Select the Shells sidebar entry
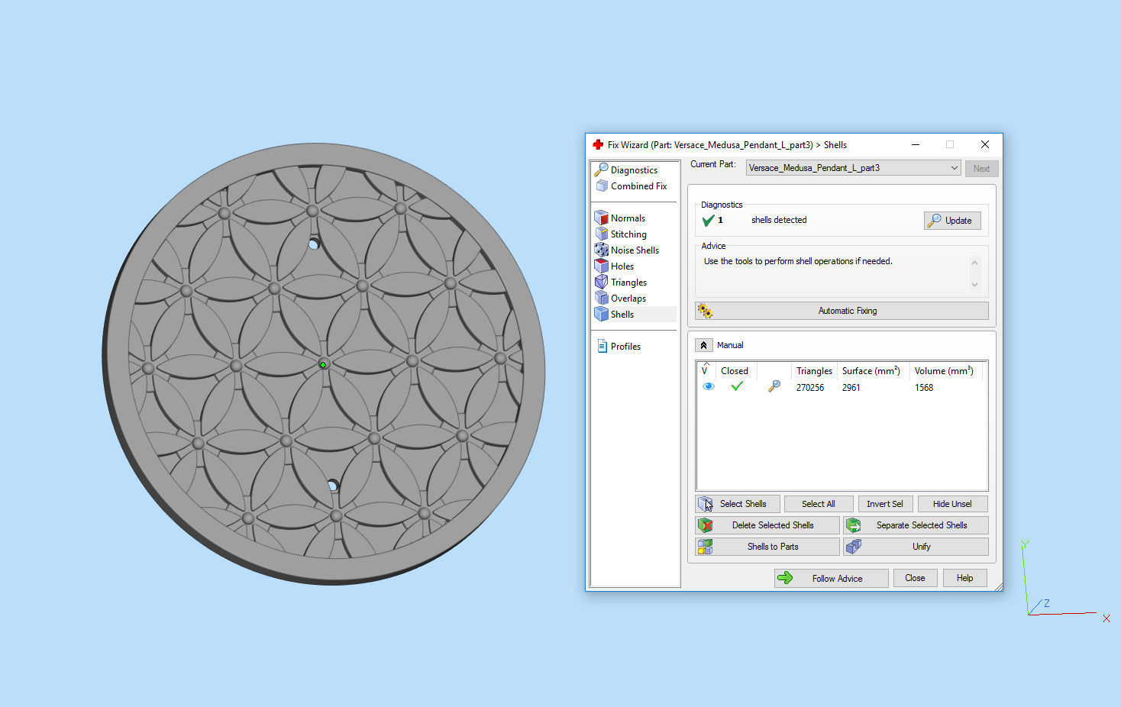The image size is (1121, 707). point(615,315)
